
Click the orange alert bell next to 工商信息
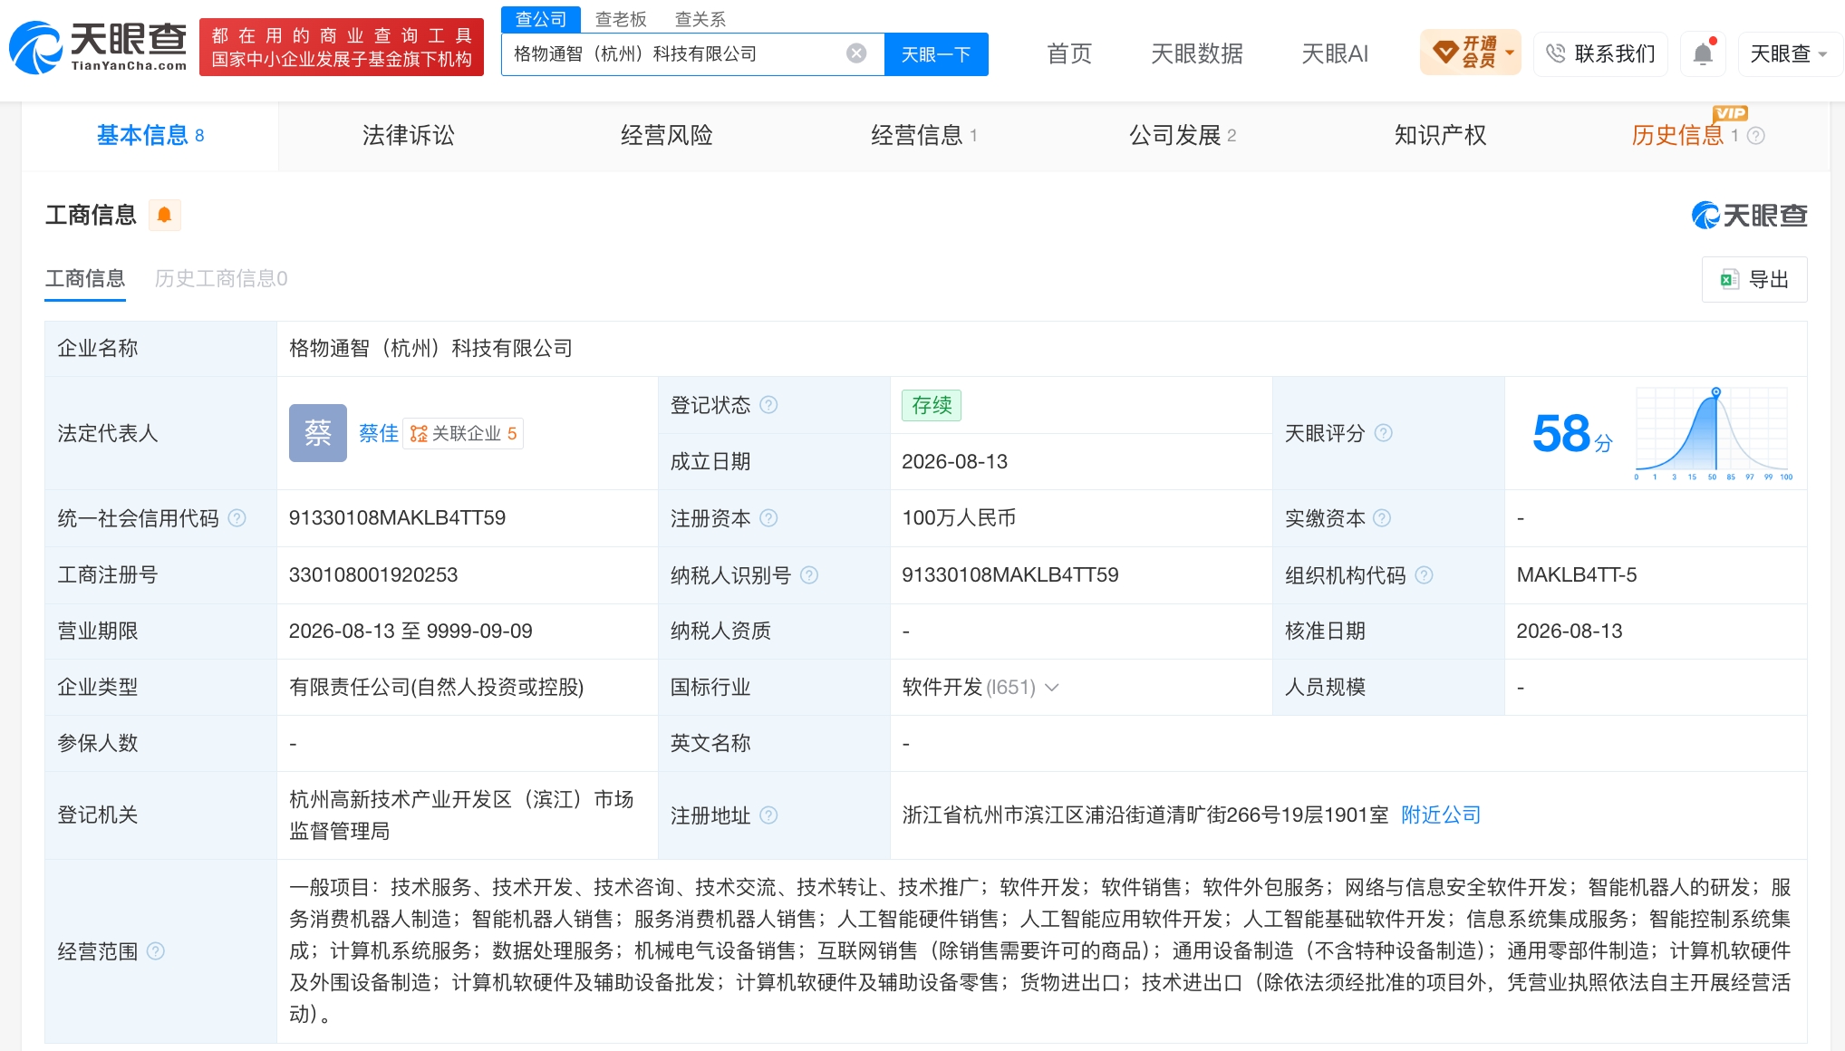[x=165, y=215]
